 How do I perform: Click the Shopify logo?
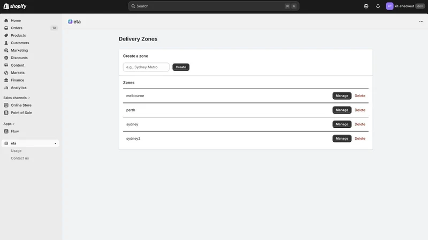(x=15, y=6)
